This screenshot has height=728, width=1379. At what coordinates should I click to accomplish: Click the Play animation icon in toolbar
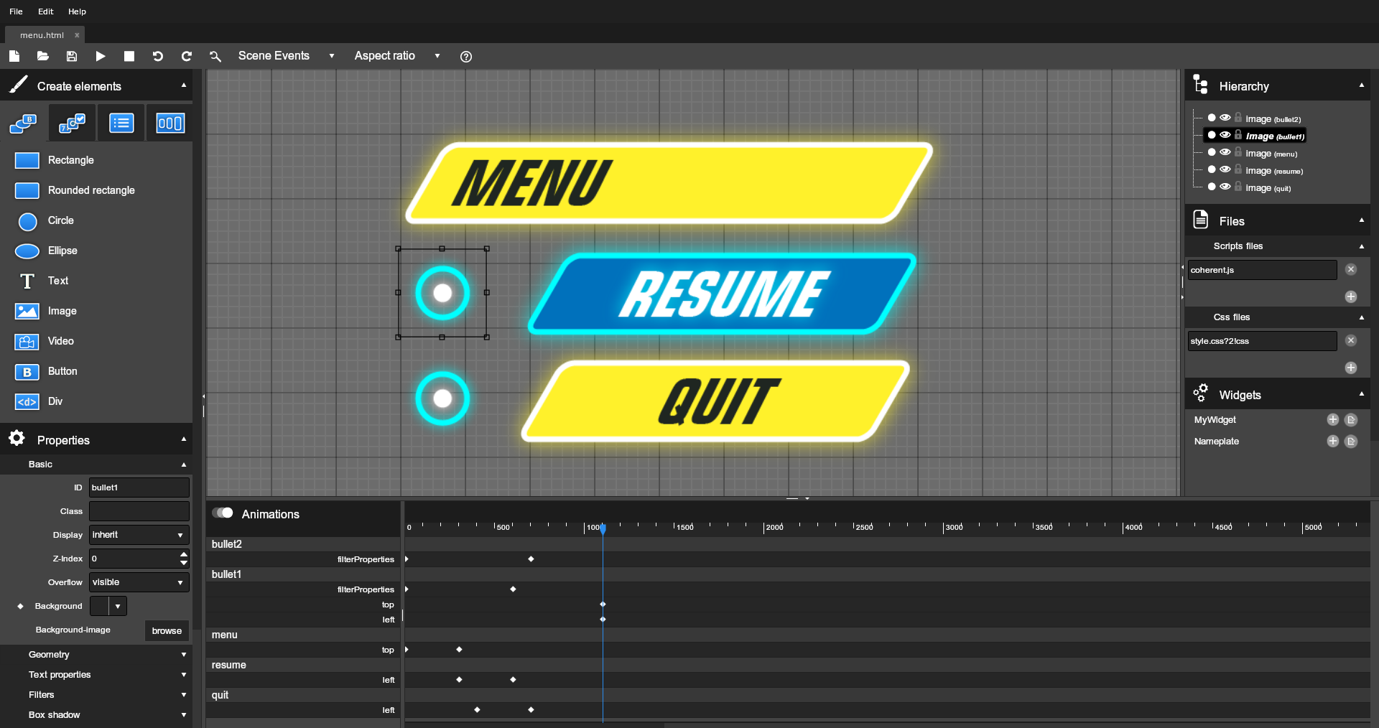point(101,56)
